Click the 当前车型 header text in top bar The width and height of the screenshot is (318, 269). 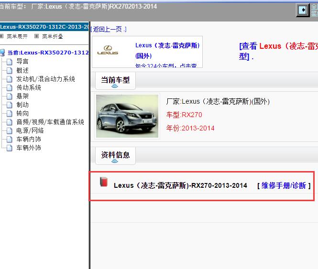coord(78,7)
